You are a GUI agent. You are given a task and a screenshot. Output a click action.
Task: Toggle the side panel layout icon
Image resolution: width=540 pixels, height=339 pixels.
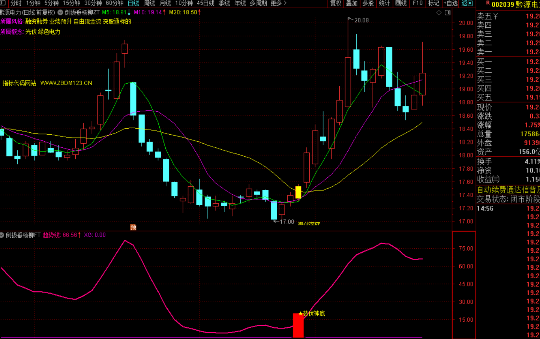click(447, 13)
